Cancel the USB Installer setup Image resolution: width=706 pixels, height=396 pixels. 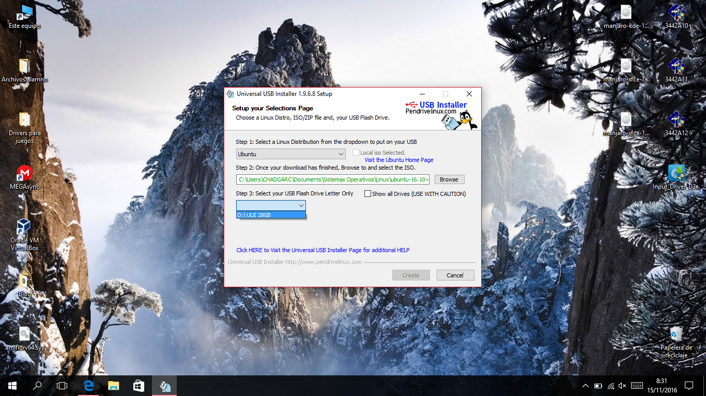(455, 275)
